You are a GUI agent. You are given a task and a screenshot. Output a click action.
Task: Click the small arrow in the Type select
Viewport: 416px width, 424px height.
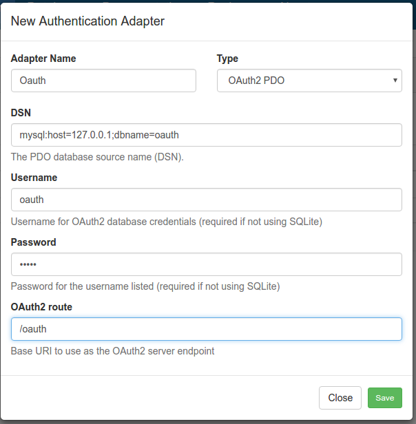(395, 81)
